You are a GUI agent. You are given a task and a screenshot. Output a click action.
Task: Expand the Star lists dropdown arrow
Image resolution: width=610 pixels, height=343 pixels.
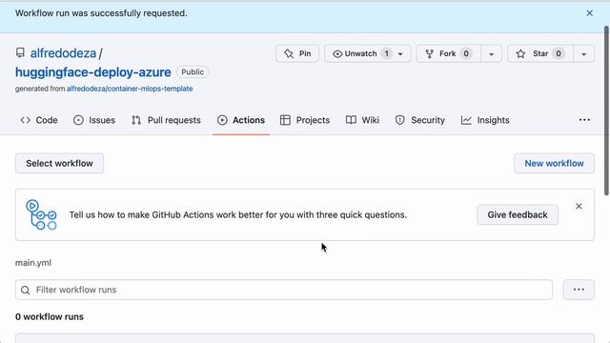(584, 53)
